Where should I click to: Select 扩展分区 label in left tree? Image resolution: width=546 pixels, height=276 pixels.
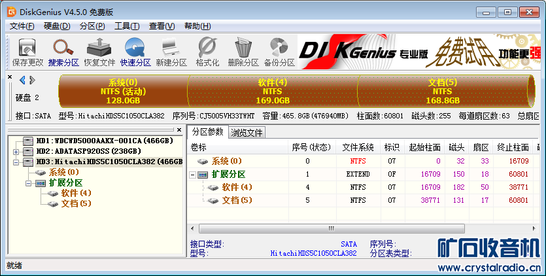pos(66,182)
